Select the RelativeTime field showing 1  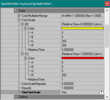(x=82, y=80)
